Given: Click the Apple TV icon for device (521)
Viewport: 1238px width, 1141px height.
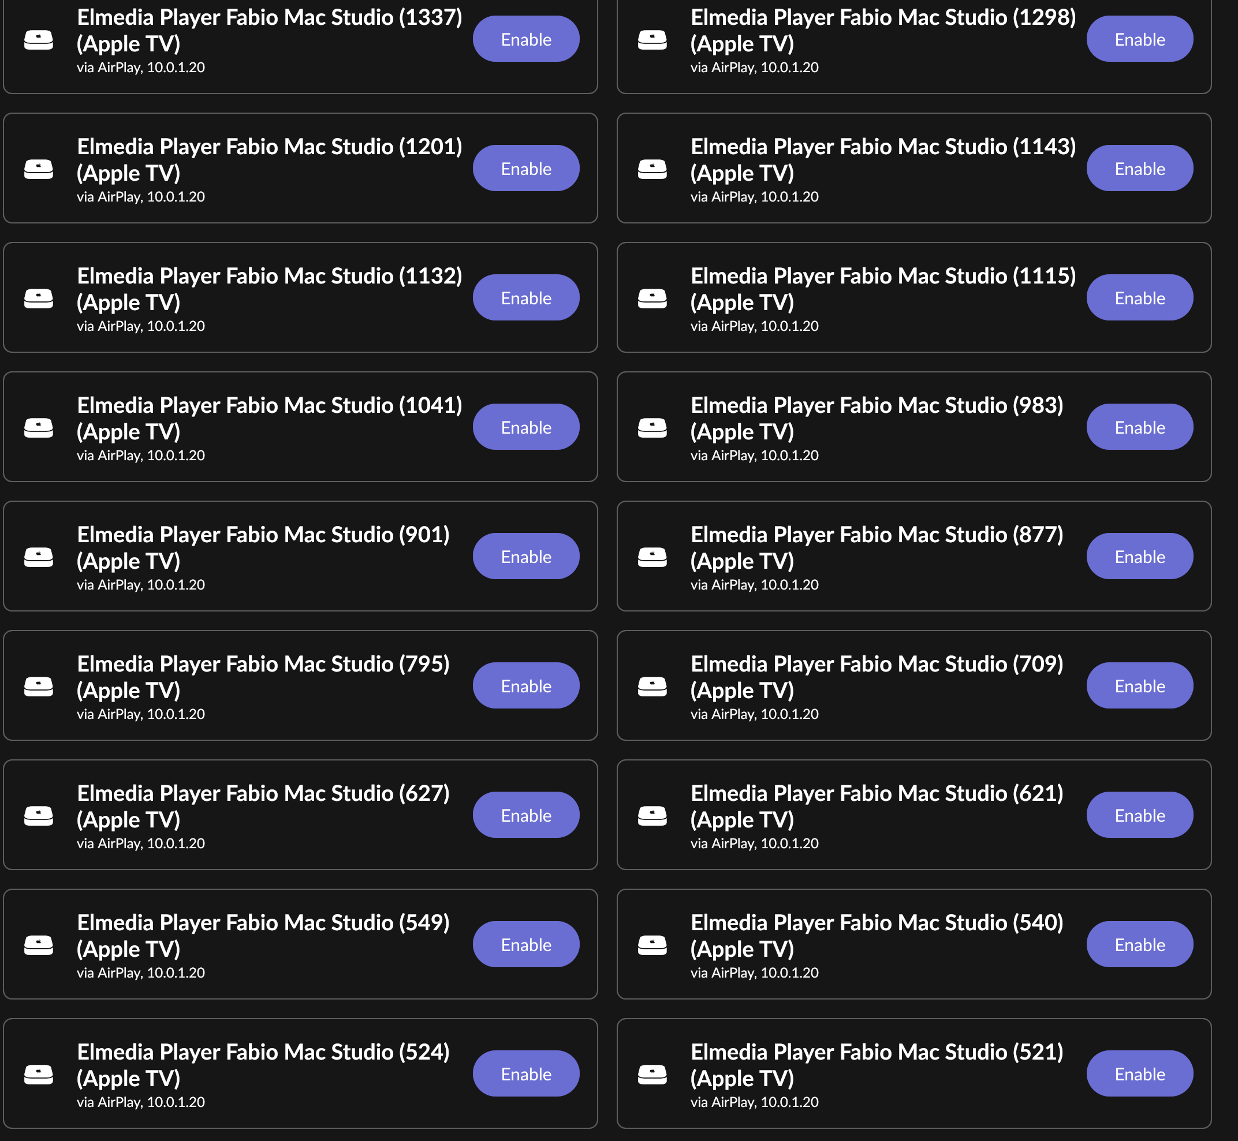Looking at the screenshot, I should pyautogui.click(x=652, y=1075).
